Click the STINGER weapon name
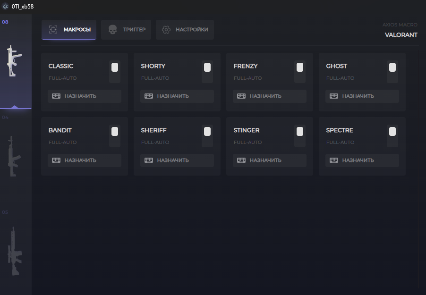This screenshot has height=295, width=426. 247,130
